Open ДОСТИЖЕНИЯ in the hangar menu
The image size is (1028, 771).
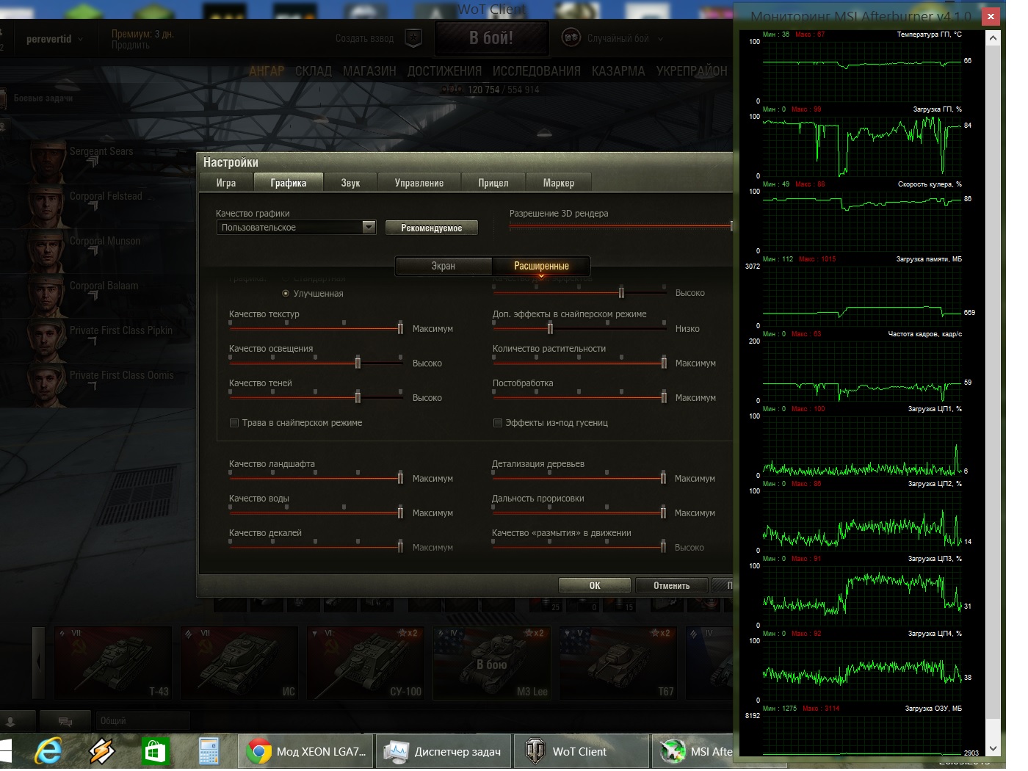tap(444, 71)
